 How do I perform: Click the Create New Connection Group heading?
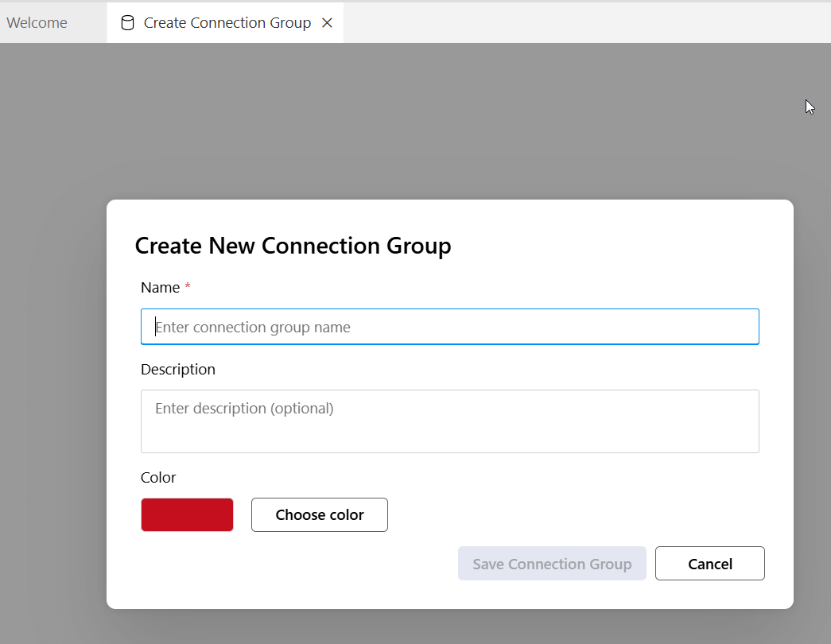coord(293,246)
